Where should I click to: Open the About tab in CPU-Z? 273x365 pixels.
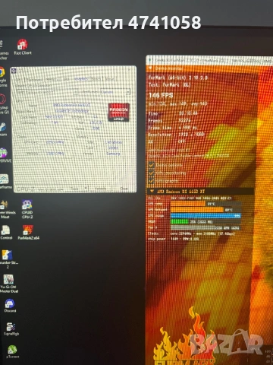tap(111, 79)
